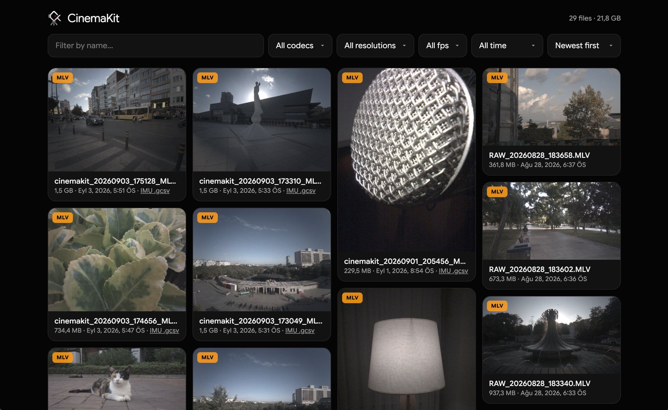Open IMU .gcsv link for cinemakit_20260903_173049

click(x=300, y=331)
